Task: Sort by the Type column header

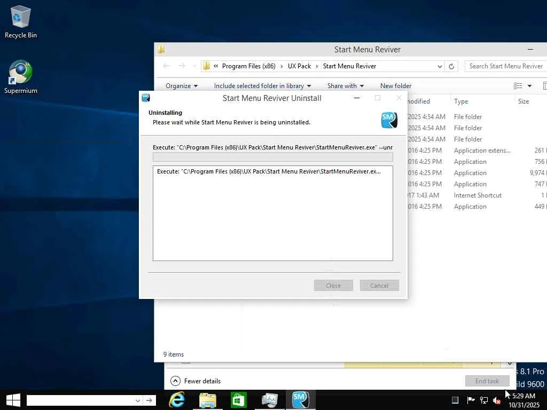Action: click(461, 101)
